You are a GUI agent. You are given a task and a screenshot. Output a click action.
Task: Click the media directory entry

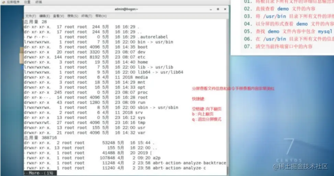(x=141, y=77)
